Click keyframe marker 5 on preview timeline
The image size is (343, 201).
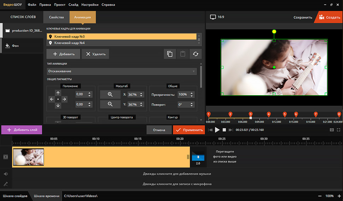[x=285, y=114]
